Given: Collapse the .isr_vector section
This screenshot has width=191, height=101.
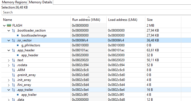Looking at the screenshot, I should tap(9, 40).
